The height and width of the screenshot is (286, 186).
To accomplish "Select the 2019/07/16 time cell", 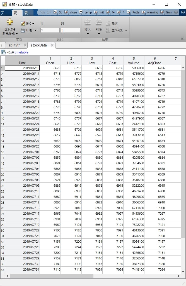I will click(22, 208).
